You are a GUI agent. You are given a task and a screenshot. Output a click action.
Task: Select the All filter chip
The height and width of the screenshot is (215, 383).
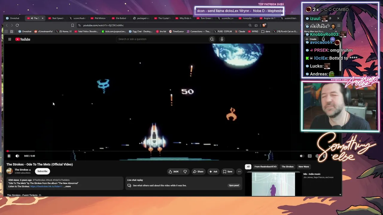[x=248, y=167]
